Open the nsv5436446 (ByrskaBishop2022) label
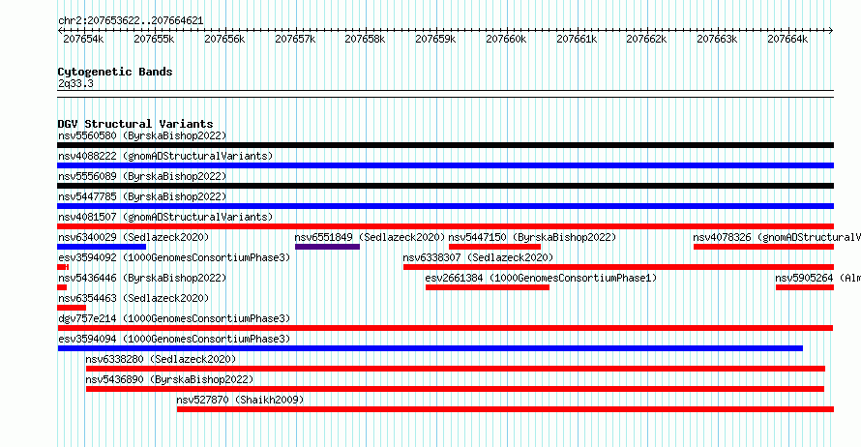 click(x=142, y=278)
